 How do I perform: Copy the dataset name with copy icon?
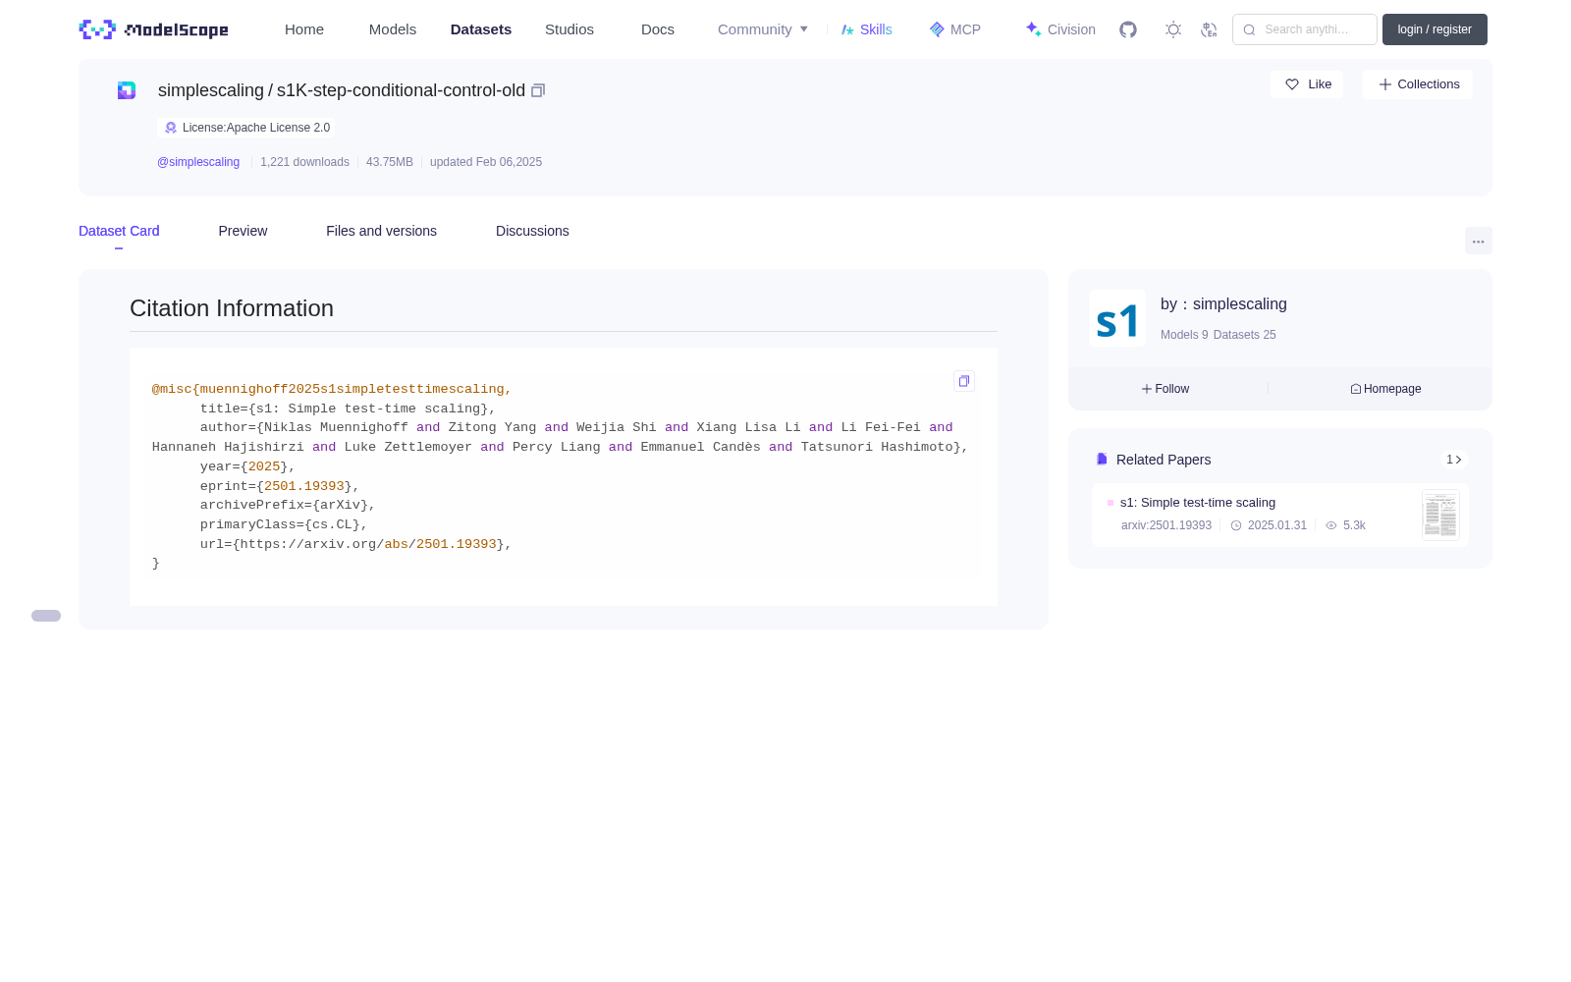click(x=538, y=90)
